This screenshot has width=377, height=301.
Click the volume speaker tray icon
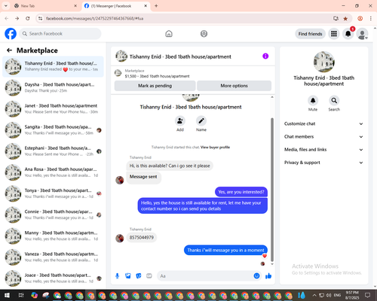pos(328,295)
